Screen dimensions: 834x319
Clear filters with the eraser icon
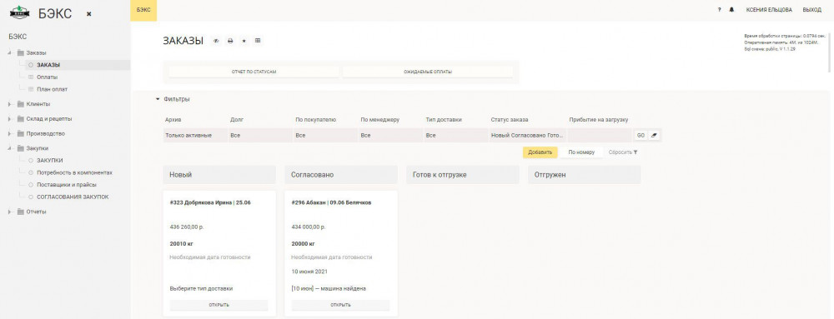[654, 136]
